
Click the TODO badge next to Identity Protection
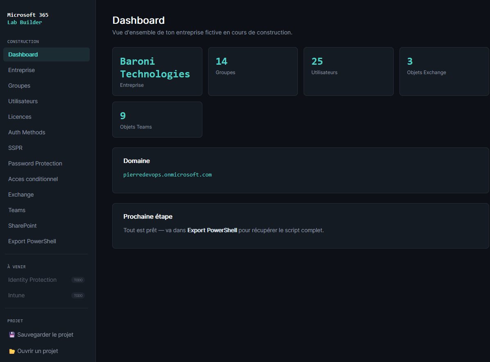tap(78, 280)
